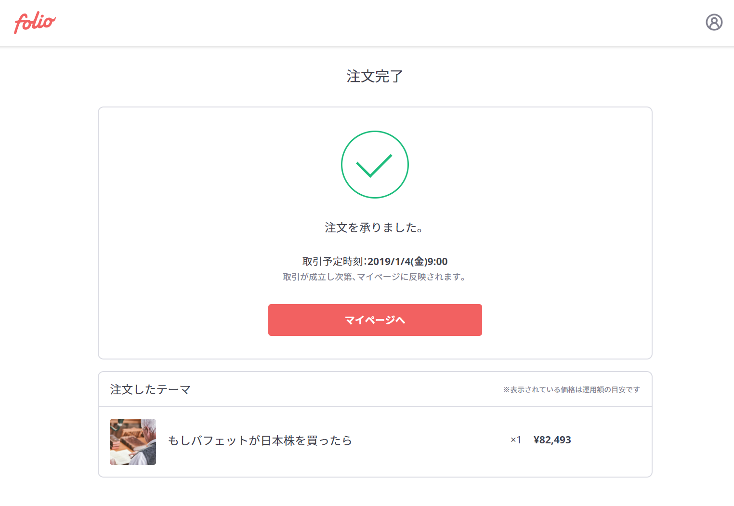Select theme もしバフェットが日本株を買ったら
734x506 pixels.
260,440
